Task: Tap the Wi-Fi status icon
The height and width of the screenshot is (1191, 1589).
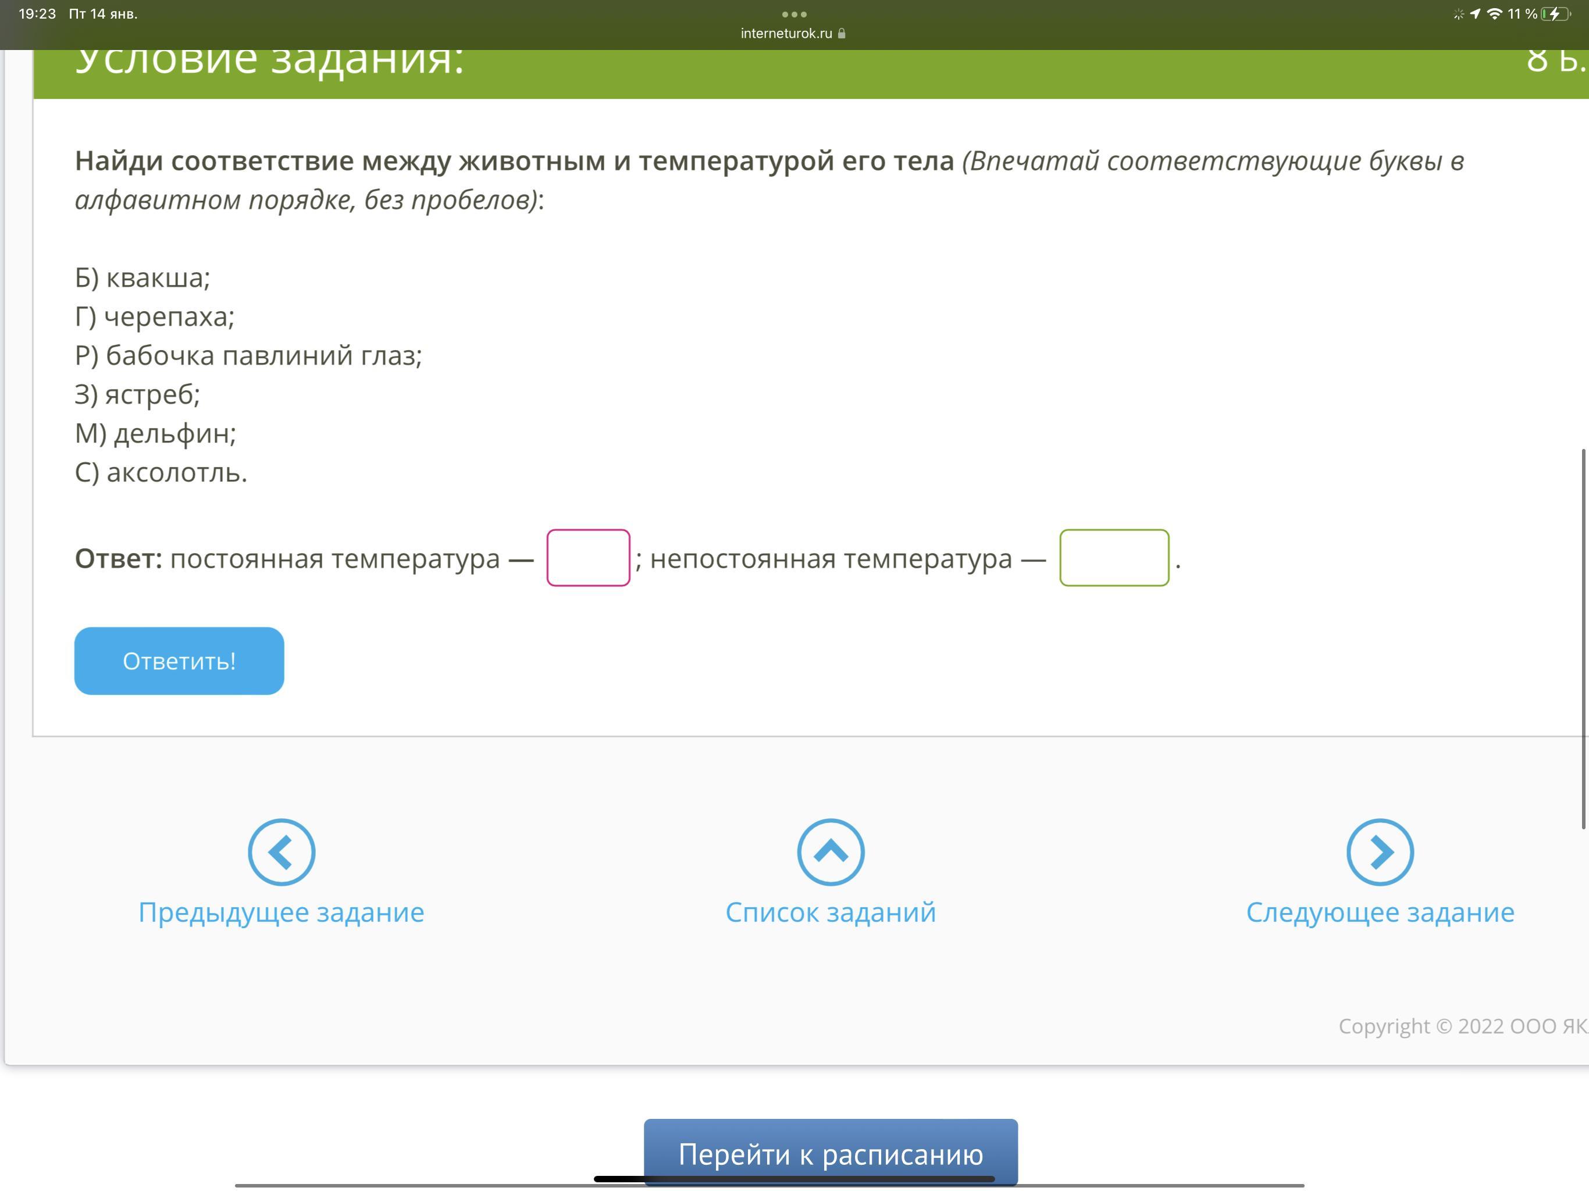Action: click(1495, 13)
